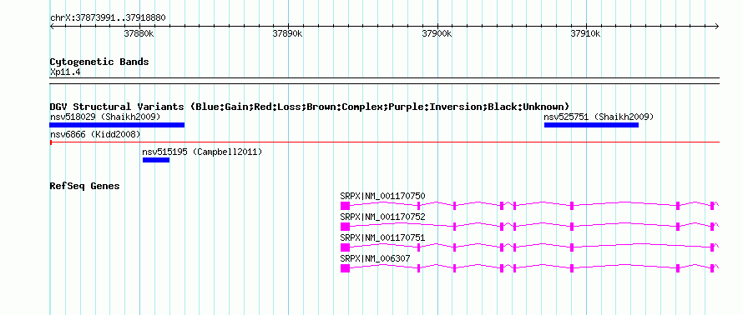Open the SRPX|NM_001170751 transcript label

pos(383,237)
